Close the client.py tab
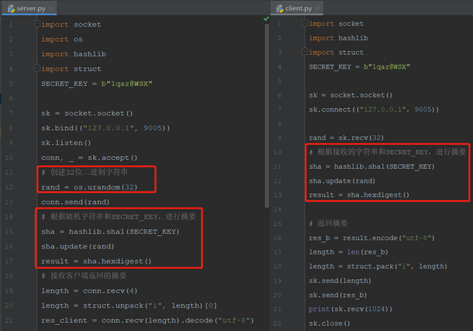 (317, 8)
